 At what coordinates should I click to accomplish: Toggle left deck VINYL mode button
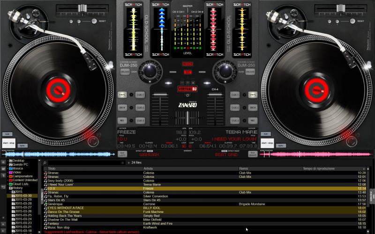[x=122, y=95]
